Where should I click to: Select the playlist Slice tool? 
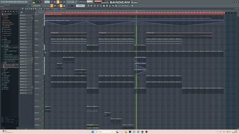[35, 9]
